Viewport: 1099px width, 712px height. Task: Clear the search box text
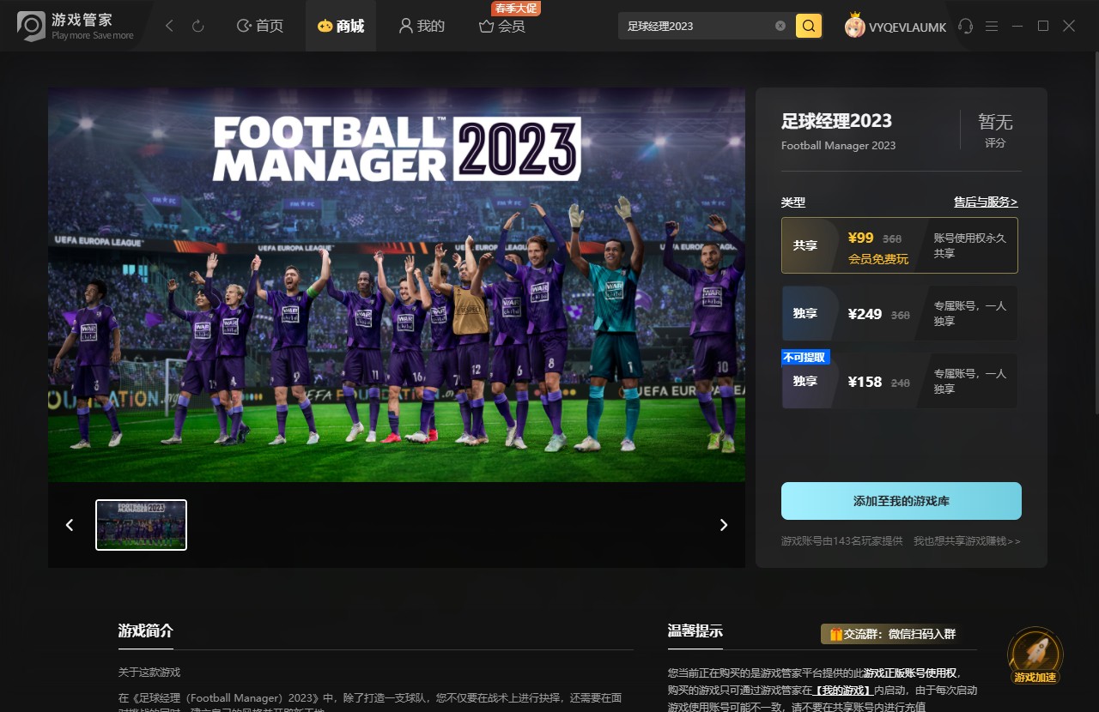tap(780, 26)
